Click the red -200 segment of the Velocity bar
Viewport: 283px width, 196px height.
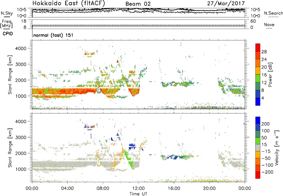(258, 175)
